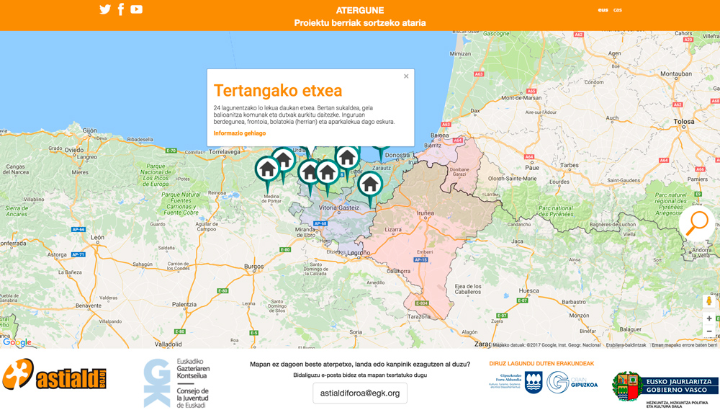Click the Iruñea city label on the map
The height and width of the screenshot is (410, 720).
pyautogui.click(x=426, y=213)
